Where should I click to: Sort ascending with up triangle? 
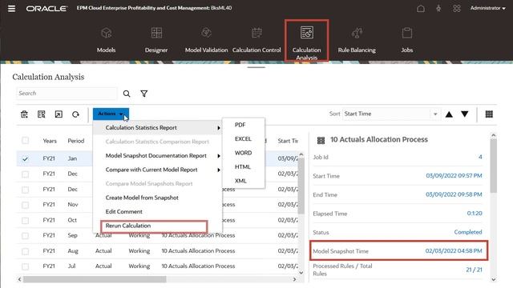coord(449,114)
